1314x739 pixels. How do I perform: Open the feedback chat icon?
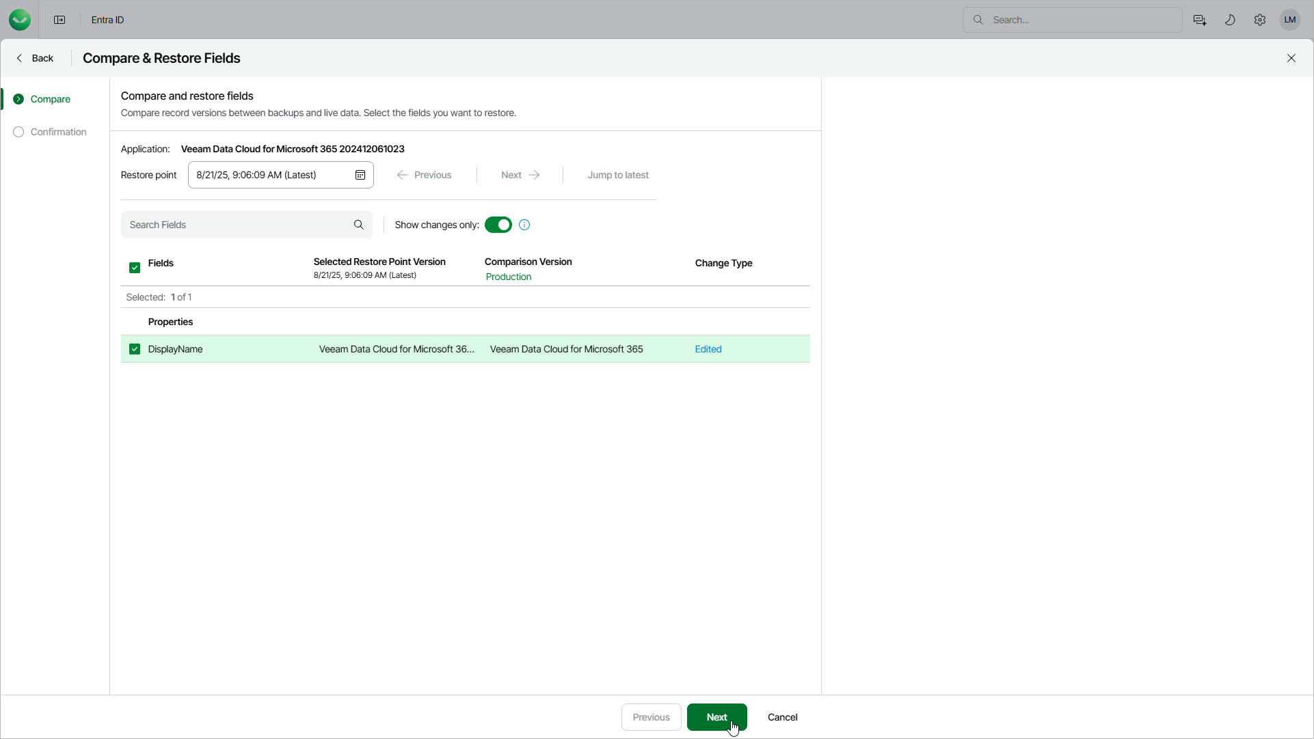1199,20
